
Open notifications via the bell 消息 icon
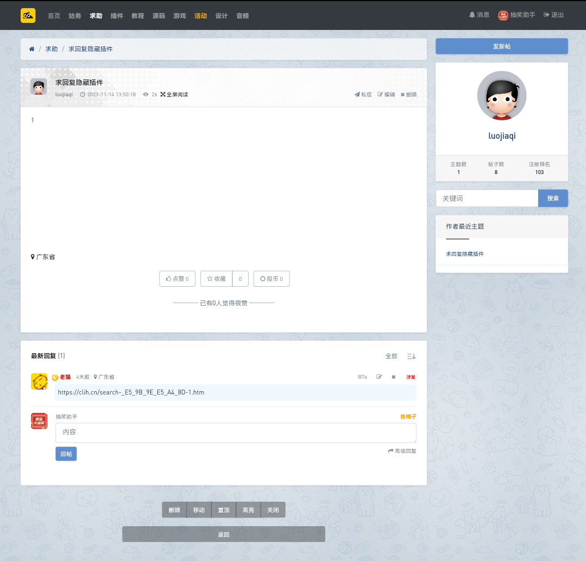click(479, 15)
